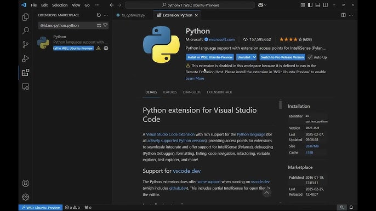Open the Search view icon
Image resolution: width=376 pixels, height=211 pixels.
pos(25,31)
